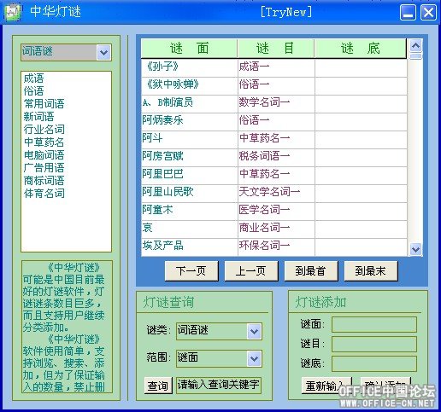Focus the query keyword input field
Screen dimensions: 441x412
219,386
